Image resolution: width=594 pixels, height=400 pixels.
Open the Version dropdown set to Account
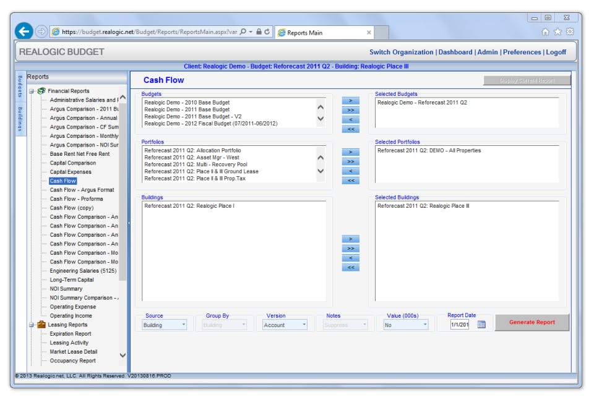click(285, 325)
